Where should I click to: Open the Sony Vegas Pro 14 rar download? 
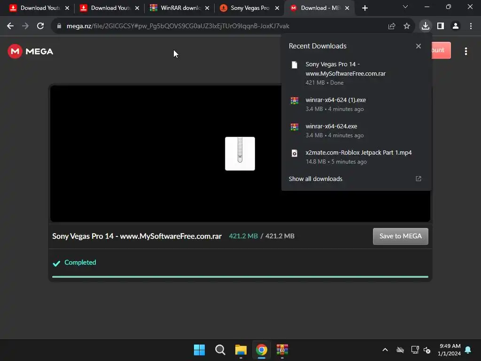tap(357, 73)
